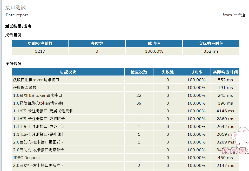Click 100.00% in the 获取医院参数 row
Screen dimensions: 249x171
[197, 87]
